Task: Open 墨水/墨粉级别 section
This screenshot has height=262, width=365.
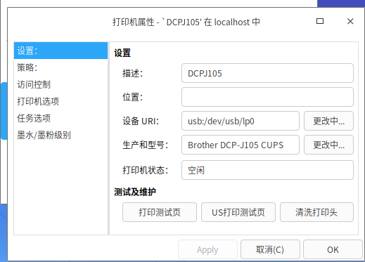Action: [x=60, y=135]
